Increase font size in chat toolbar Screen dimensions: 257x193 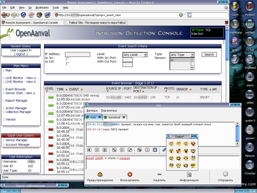[x=114, y=150]
